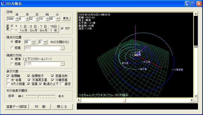
Task: Uncheck the 10番惑星 checkbox
Action: pos(53,80)
